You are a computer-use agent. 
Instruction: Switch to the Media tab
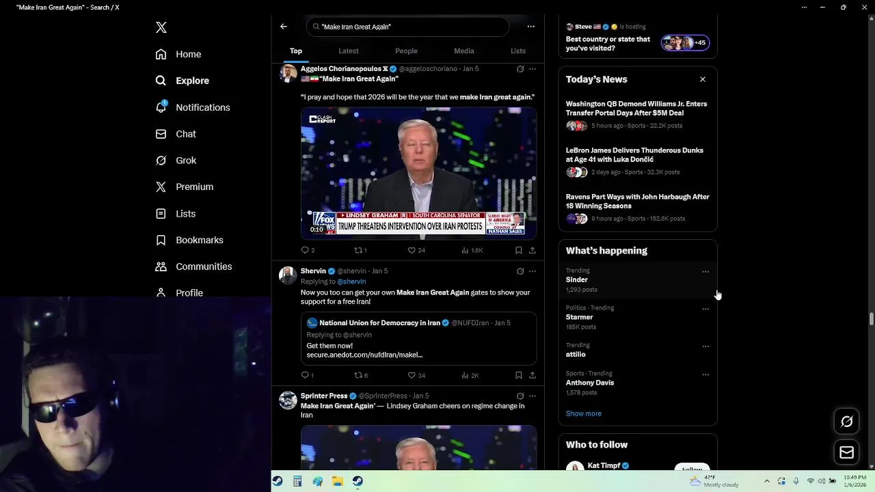click(463, 51)
